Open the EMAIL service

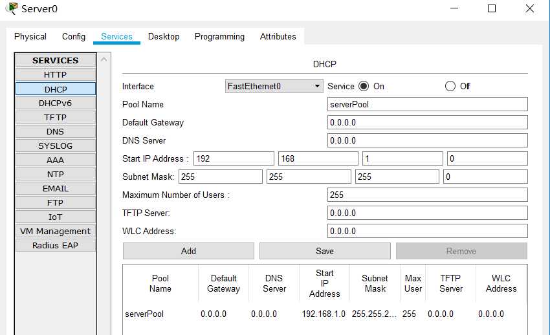[x=56, y=189]
